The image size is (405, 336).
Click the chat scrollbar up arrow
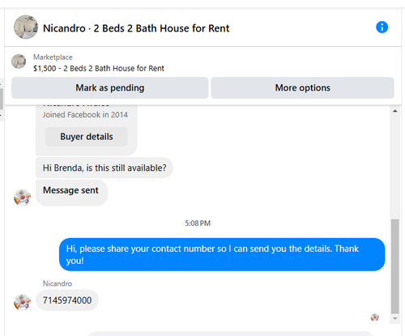(x=395, y=111)
